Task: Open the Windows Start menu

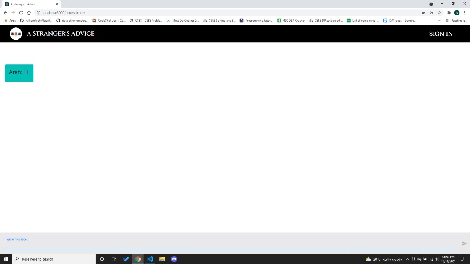Action: tap(6, 259)
